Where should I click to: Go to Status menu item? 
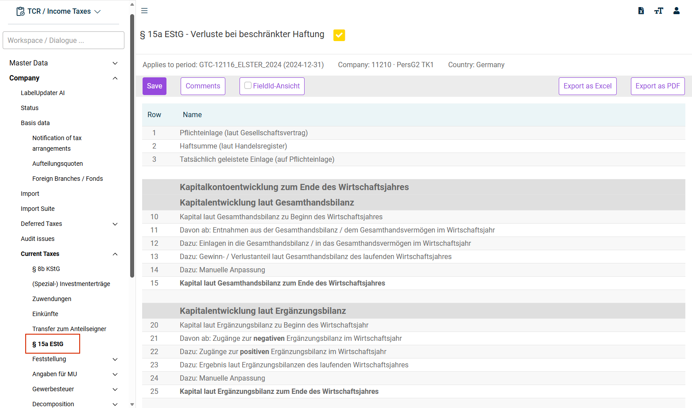[30, 108]
